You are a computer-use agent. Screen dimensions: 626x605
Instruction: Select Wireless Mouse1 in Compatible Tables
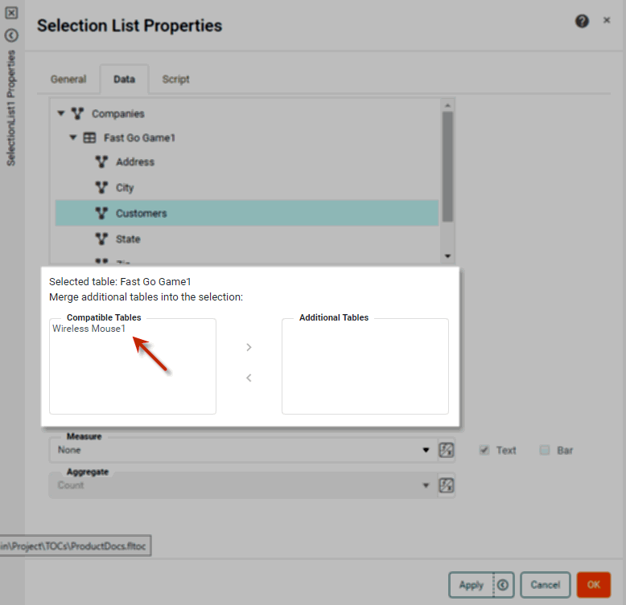[89, 329]
